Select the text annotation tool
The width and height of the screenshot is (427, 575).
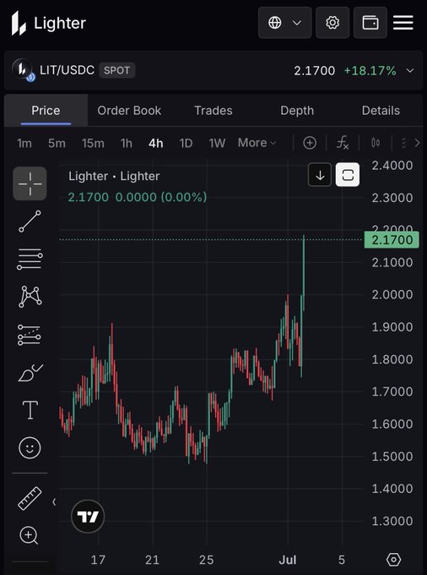(30, 410)
